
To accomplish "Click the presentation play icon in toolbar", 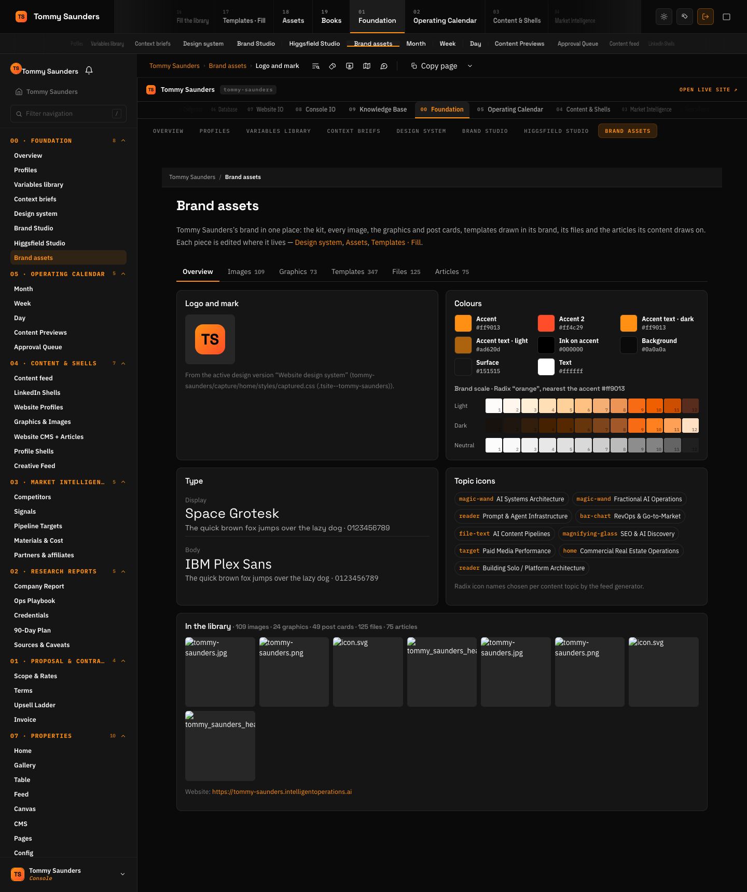I will (350, 66).
